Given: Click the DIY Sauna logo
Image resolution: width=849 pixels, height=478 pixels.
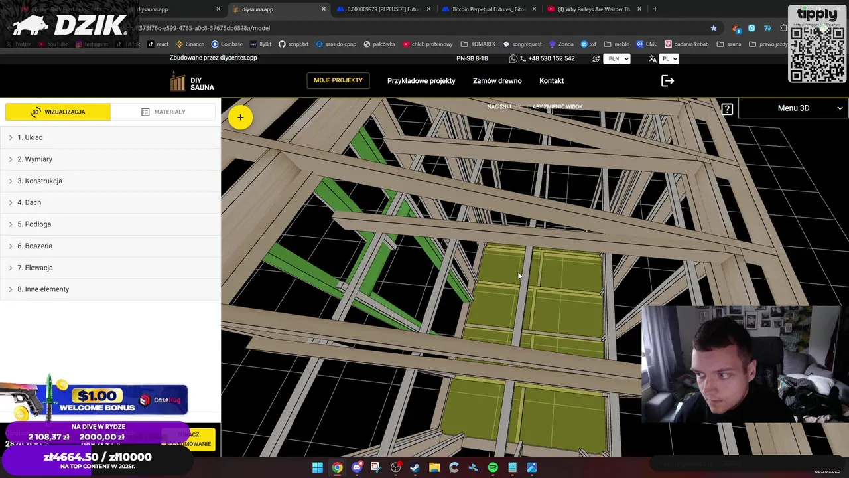Looking at the screenshot, I should [x=192, y=81].
